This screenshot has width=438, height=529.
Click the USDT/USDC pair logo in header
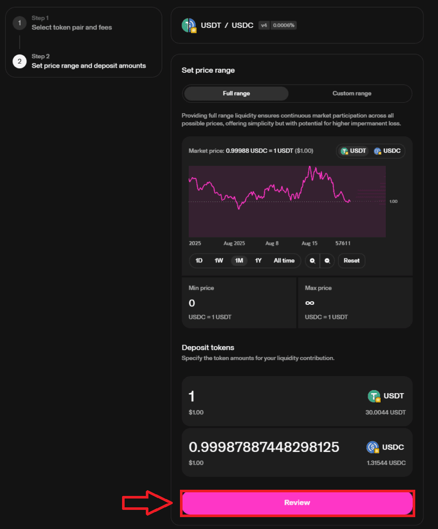tap(189, 26)
